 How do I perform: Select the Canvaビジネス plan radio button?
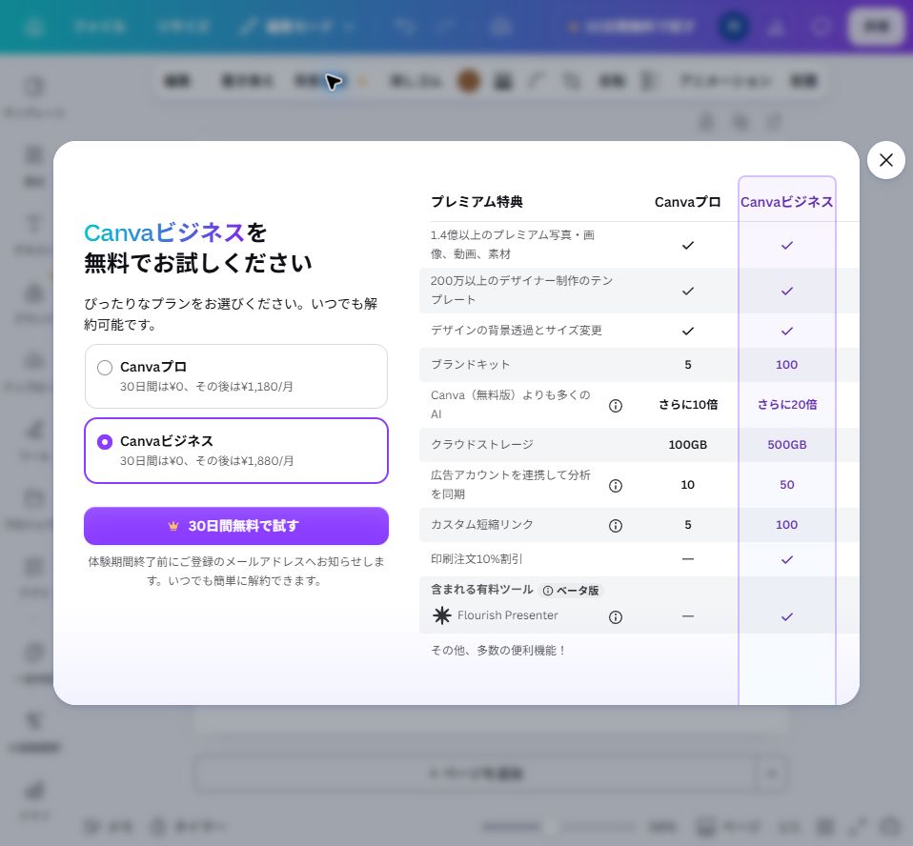[105, 442]
